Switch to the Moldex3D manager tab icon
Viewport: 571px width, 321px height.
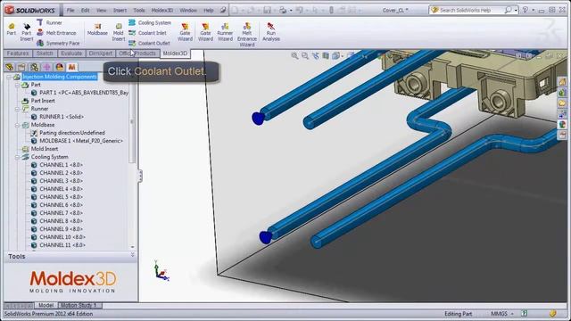coord(71,67)
